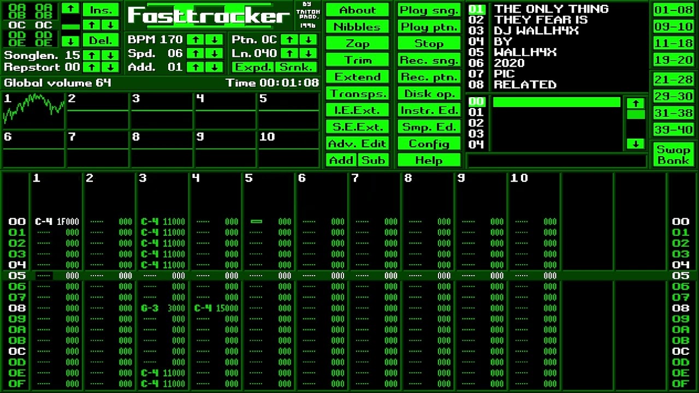Viewport: 699px width, 393px height.
Task: Decrease the Add. value
Action: (x=215, y=67)
